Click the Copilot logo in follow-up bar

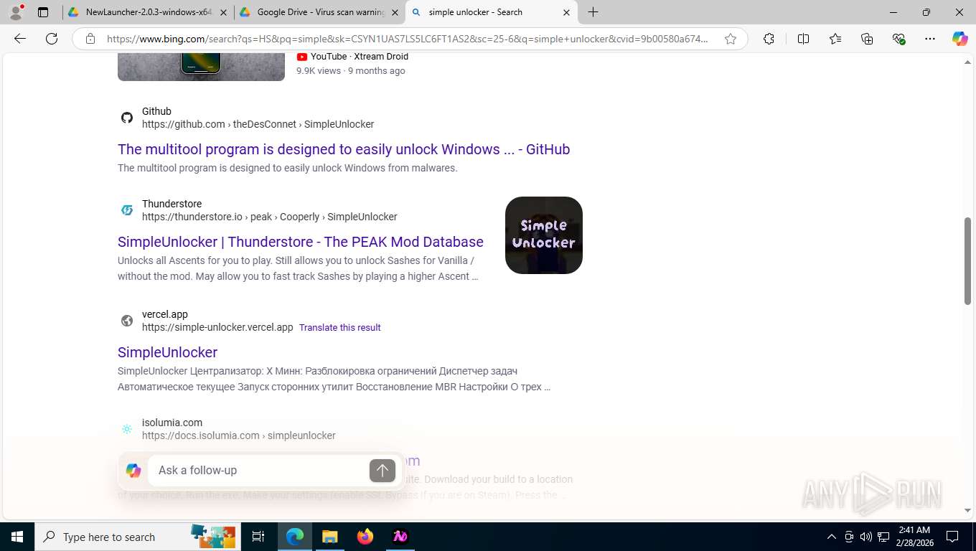click(x=133, y=471)
